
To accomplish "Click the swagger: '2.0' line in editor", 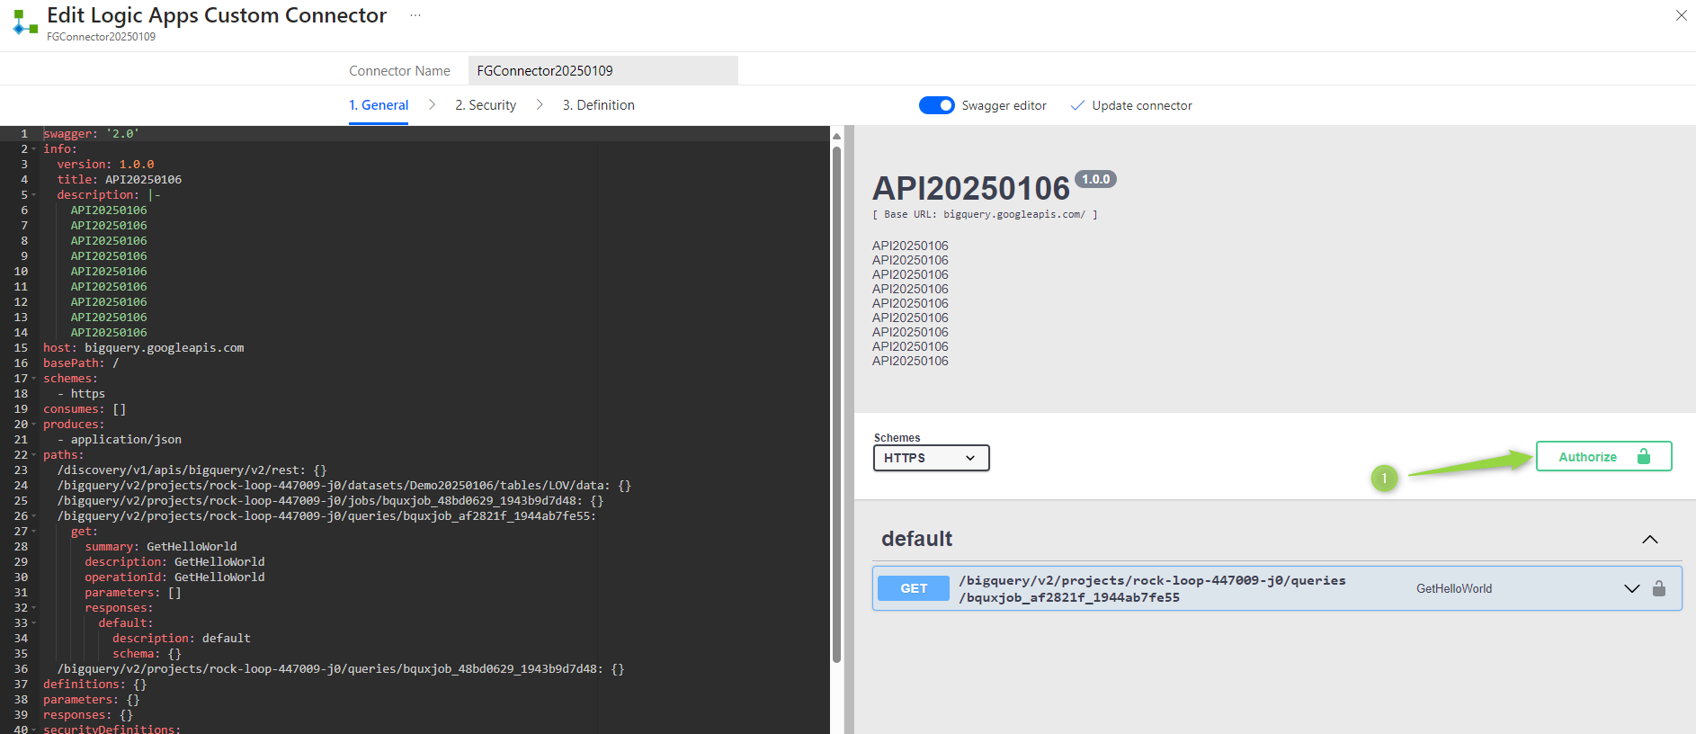I will (x=92, y=134).
